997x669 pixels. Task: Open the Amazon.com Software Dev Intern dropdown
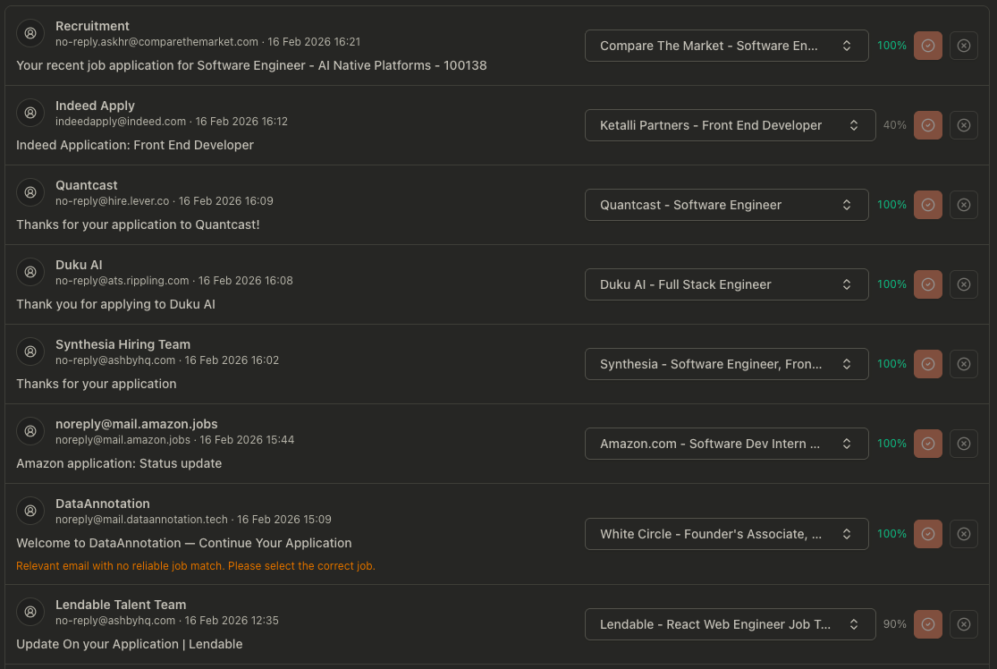click(726, 444)
